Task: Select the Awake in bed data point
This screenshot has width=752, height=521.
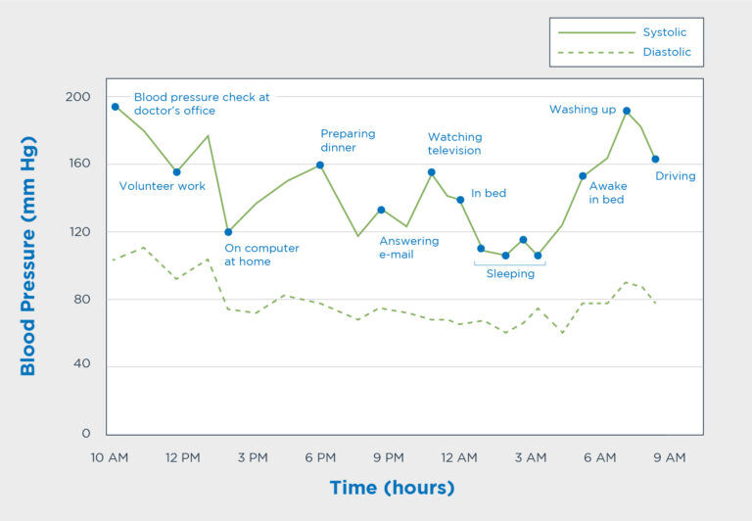Action: (x=583, y=176)
